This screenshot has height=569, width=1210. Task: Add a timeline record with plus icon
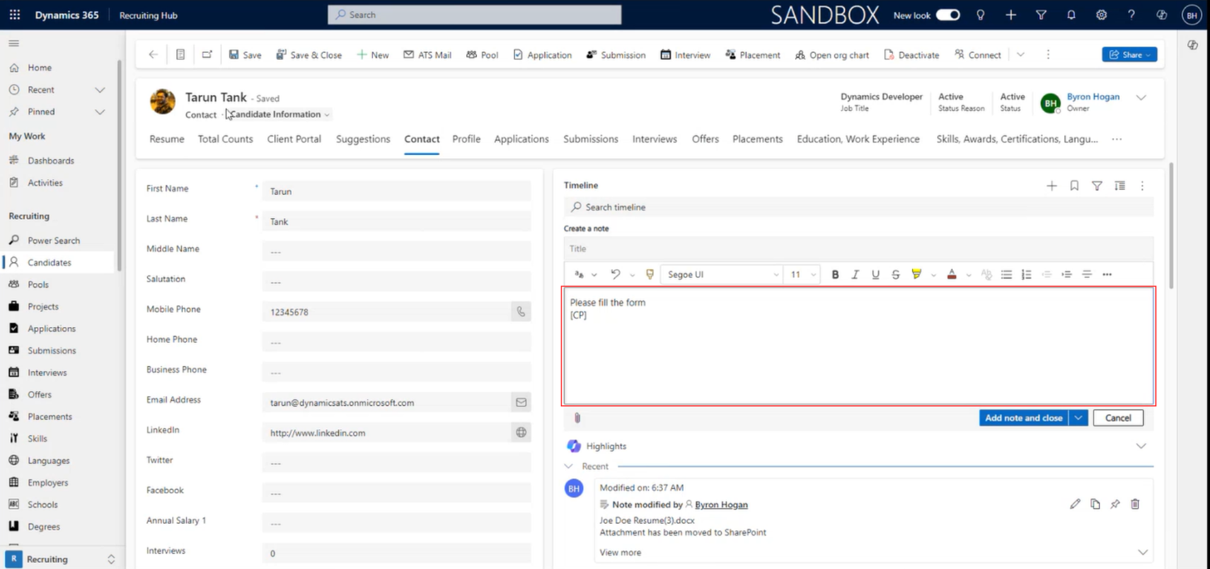coord(1051,186)
